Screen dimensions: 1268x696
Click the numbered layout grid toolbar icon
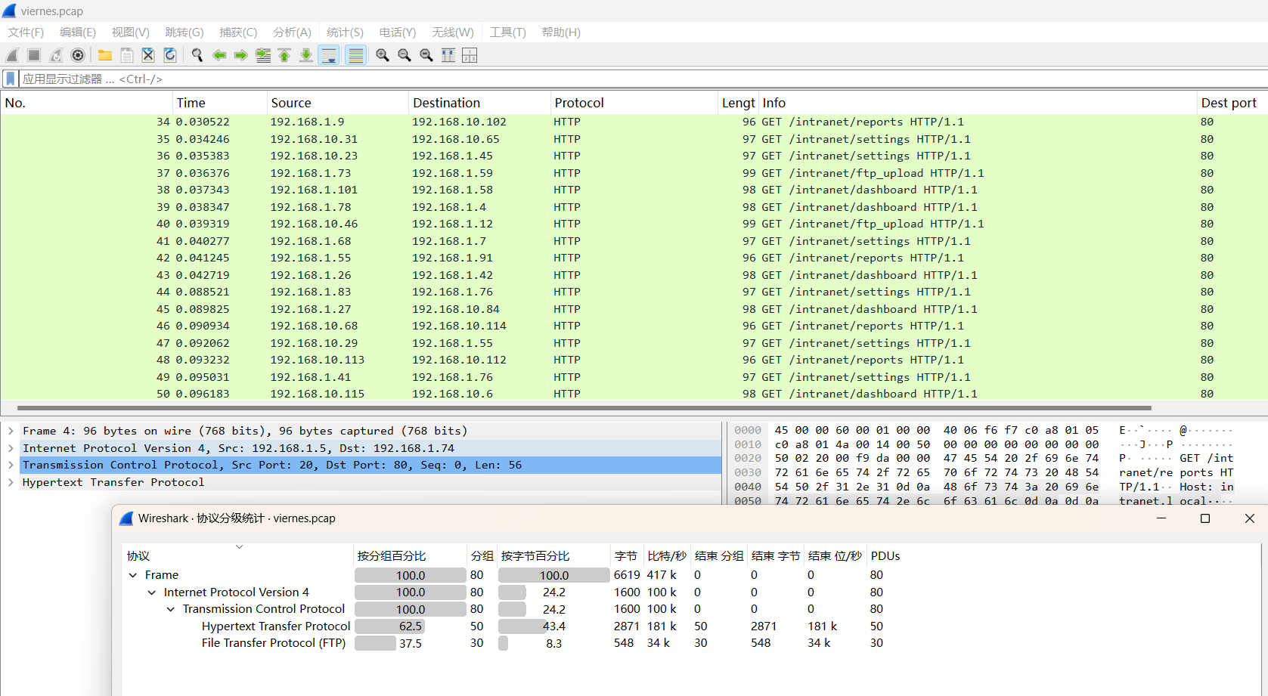470,55
